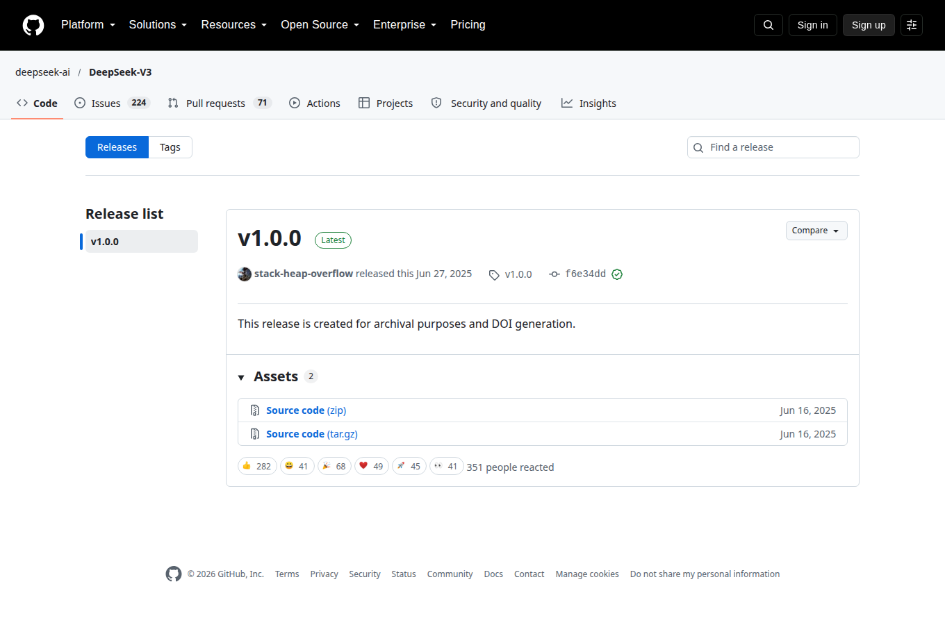Open the Security and quality tab
945x625 pixels.
click(x=486, y=103)
